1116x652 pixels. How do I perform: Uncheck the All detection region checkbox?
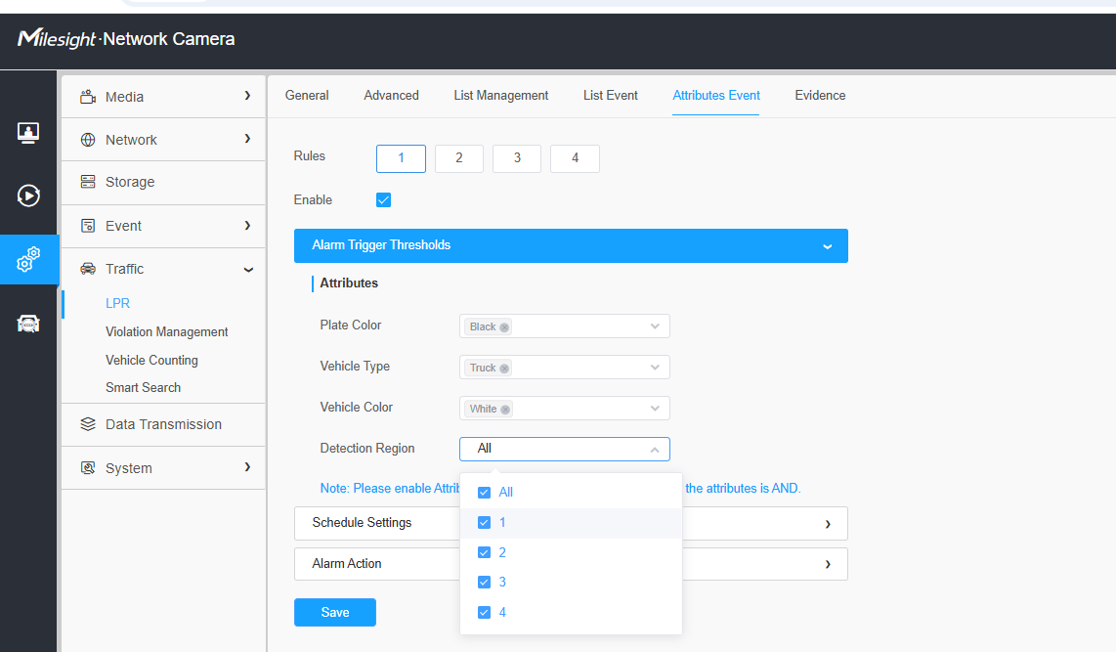pos(484,493)
